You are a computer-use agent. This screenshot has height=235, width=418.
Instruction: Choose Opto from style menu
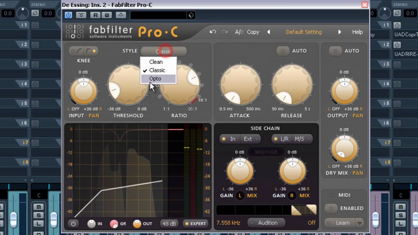click(x=158, y=79)
